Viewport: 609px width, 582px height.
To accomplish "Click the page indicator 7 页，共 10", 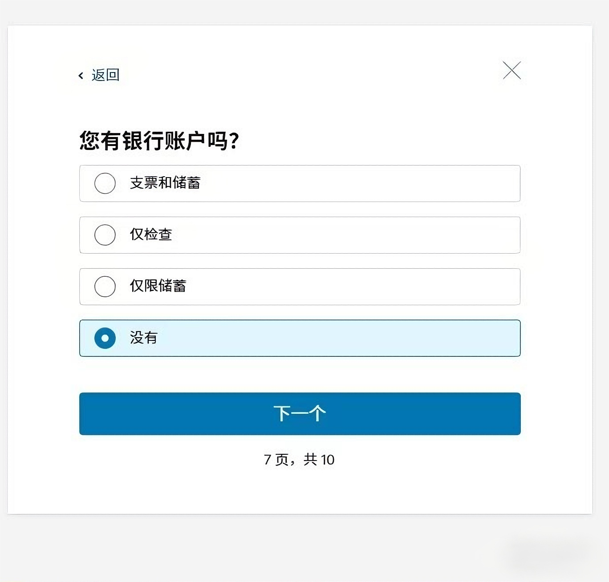I will click(300, 460).
